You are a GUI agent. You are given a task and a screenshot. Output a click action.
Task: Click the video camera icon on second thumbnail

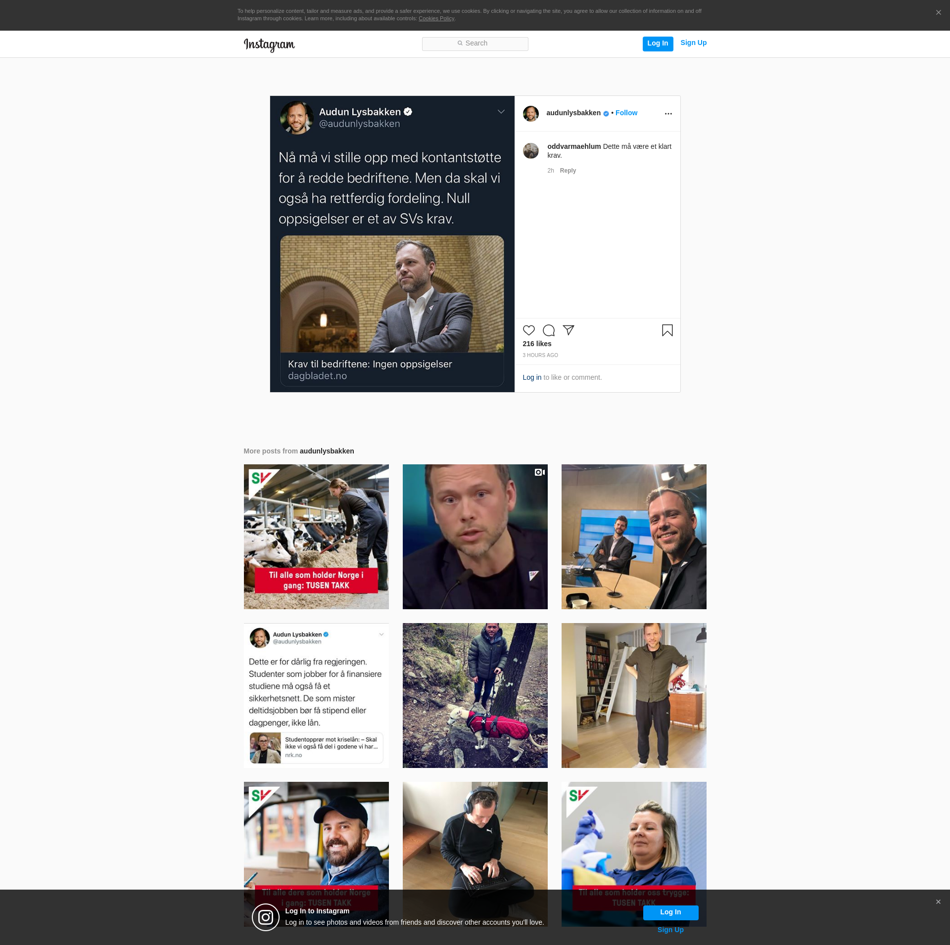click(539, 472)
